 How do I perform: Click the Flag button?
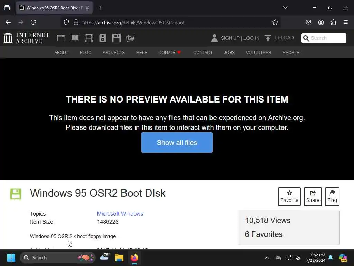pos(332,197)
